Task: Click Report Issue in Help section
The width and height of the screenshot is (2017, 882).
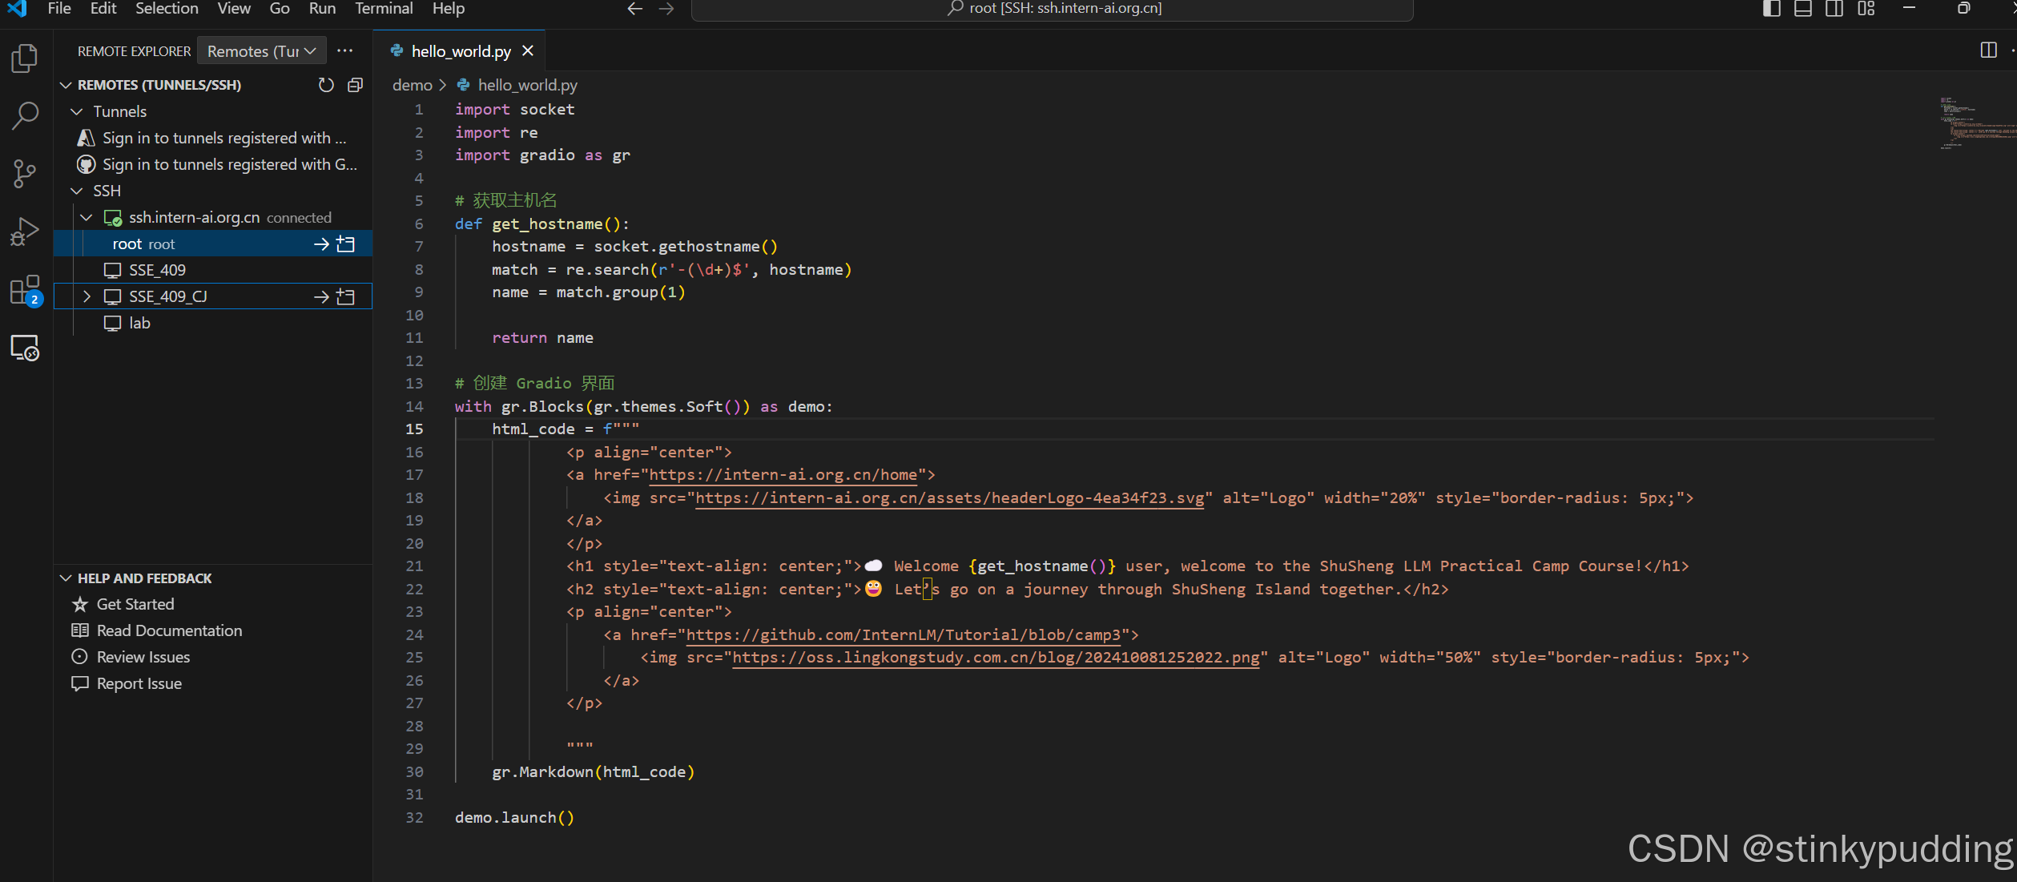Action: pyautogui.click(x=139, y=683)
